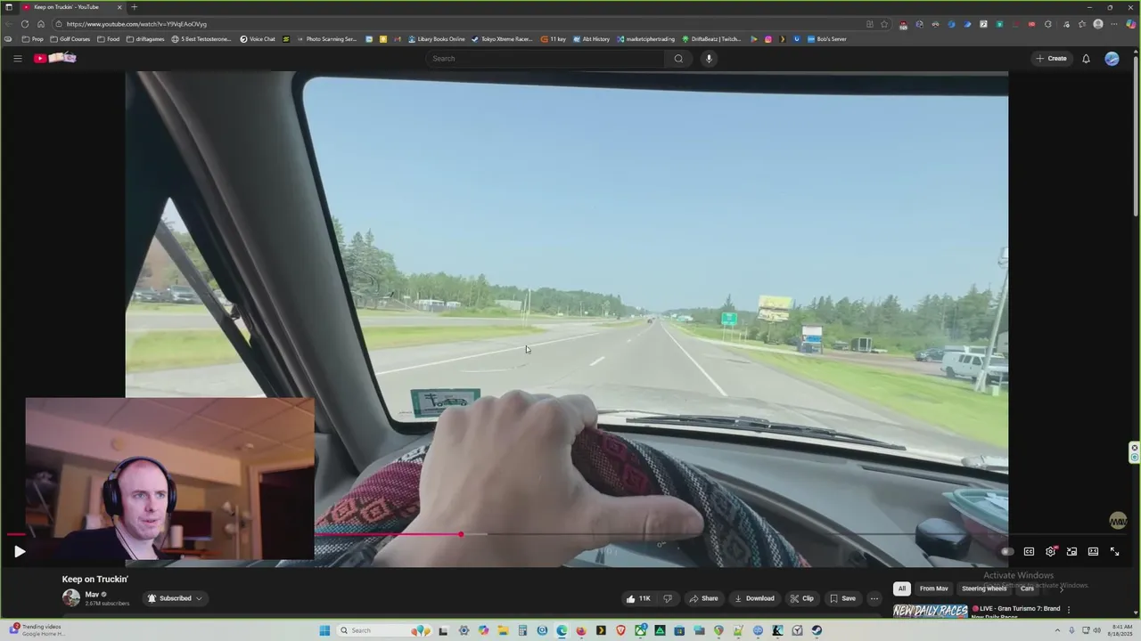This screenshot has height=641, width=1141.
Task: Reload the page with refresh icon
Action: click(25, 24)
